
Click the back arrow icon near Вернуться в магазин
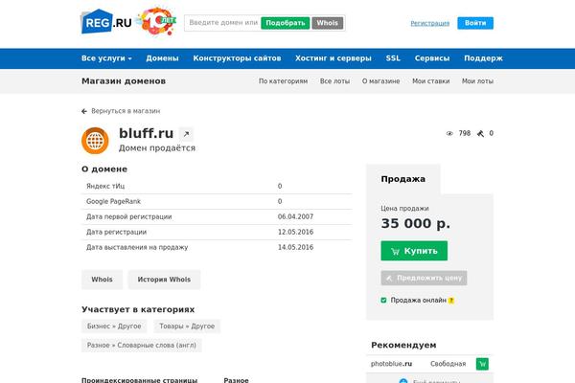point(84,111)
